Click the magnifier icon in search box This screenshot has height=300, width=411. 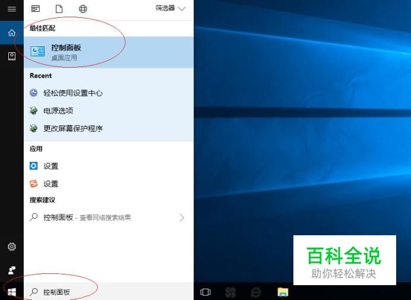coord(33,292)
